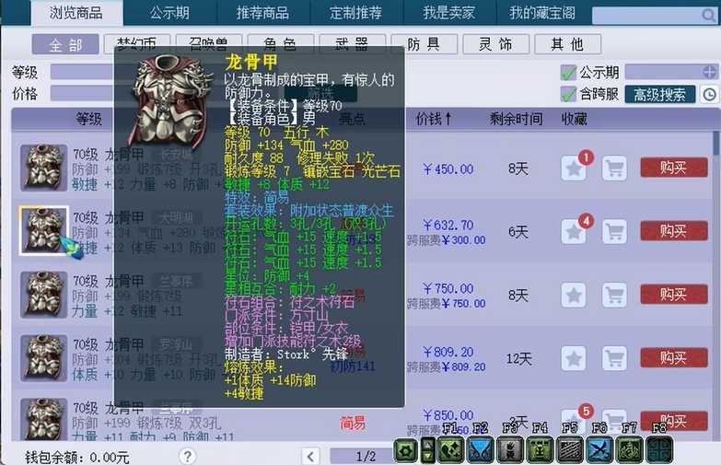Select the ￥450.00 item armor thumbnail
The image size is (721, 465).
click(x=43, y=168)
